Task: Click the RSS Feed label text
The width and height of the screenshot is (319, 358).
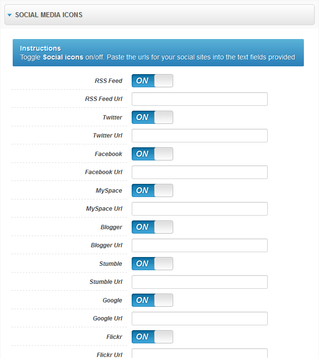Action: pyautogui.click(x=108, y=81)
